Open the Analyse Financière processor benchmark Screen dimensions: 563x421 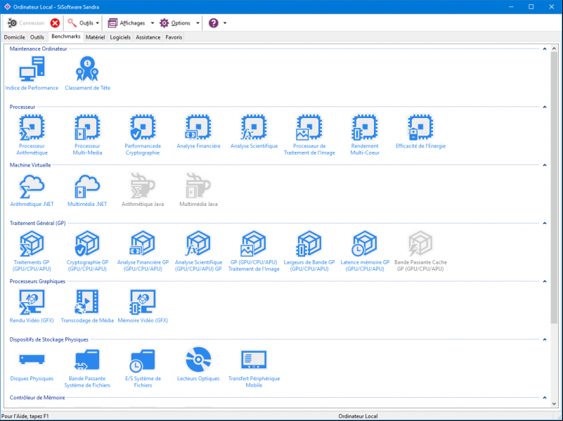pos(198,131)
